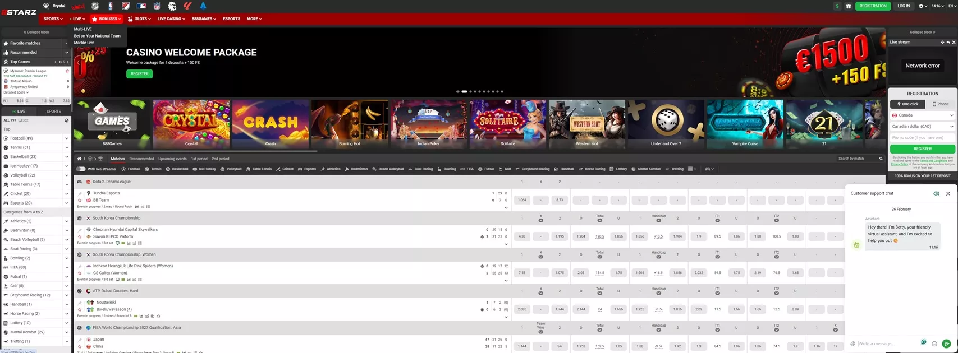Open the 14:16 time zone dropdown

tap(938, 6)
